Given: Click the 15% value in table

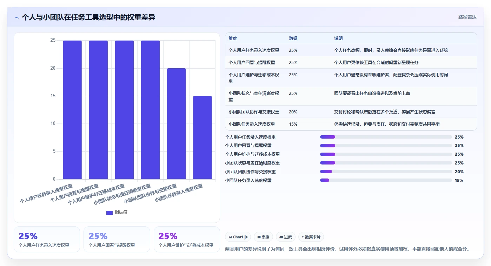Looking at the screenshot, I should (x=293, y=124).
